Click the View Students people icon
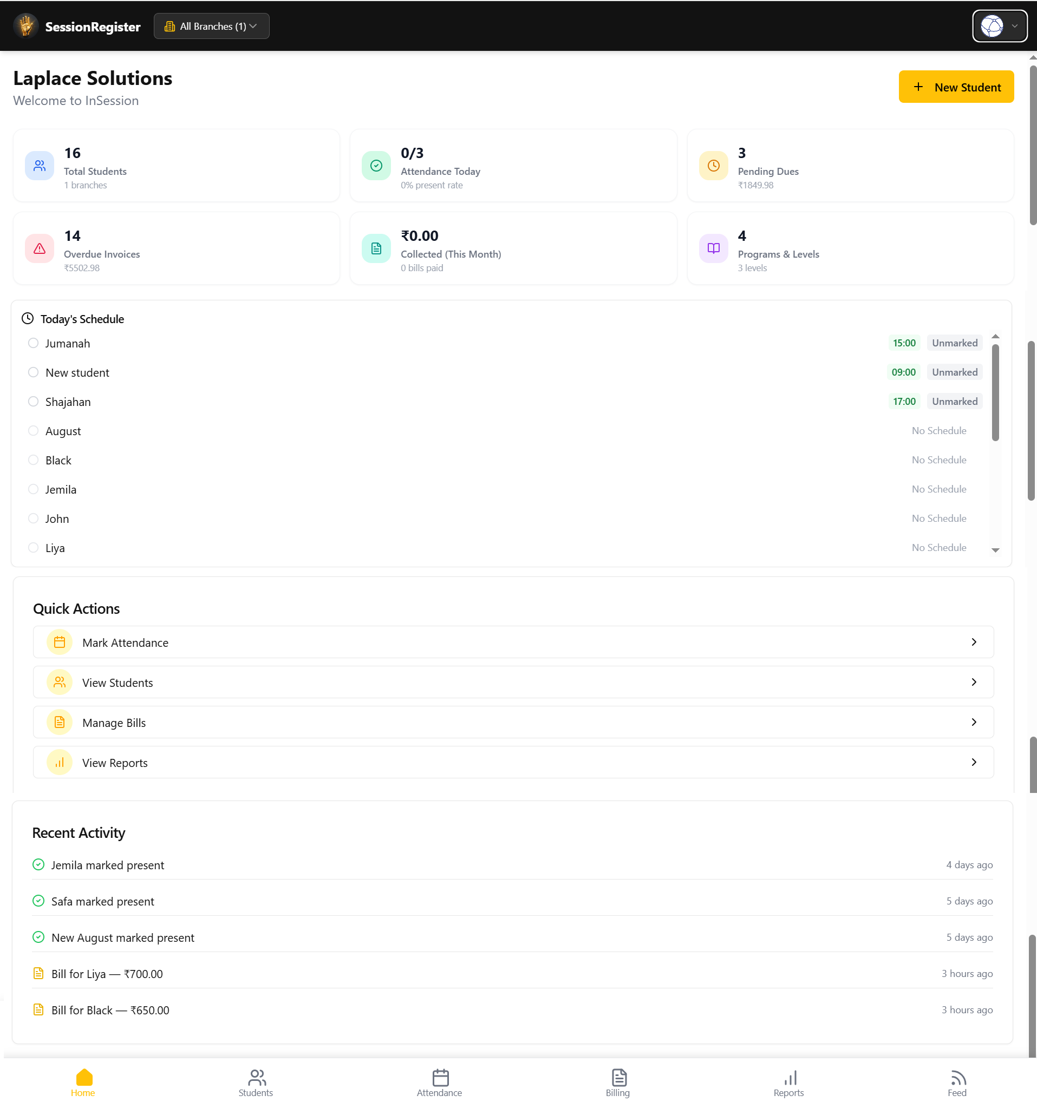Image resolution: width=1037 pixels, height=1115 pixels. [x=60, y=683]
